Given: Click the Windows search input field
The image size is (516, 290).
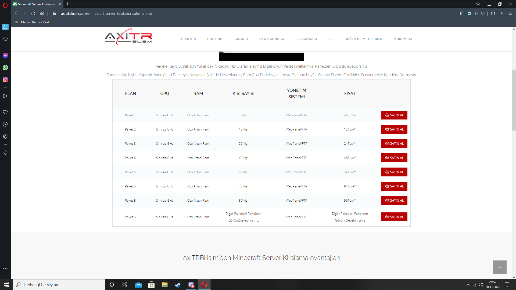Looking at the screenshot, I should [x=59, y=285].
